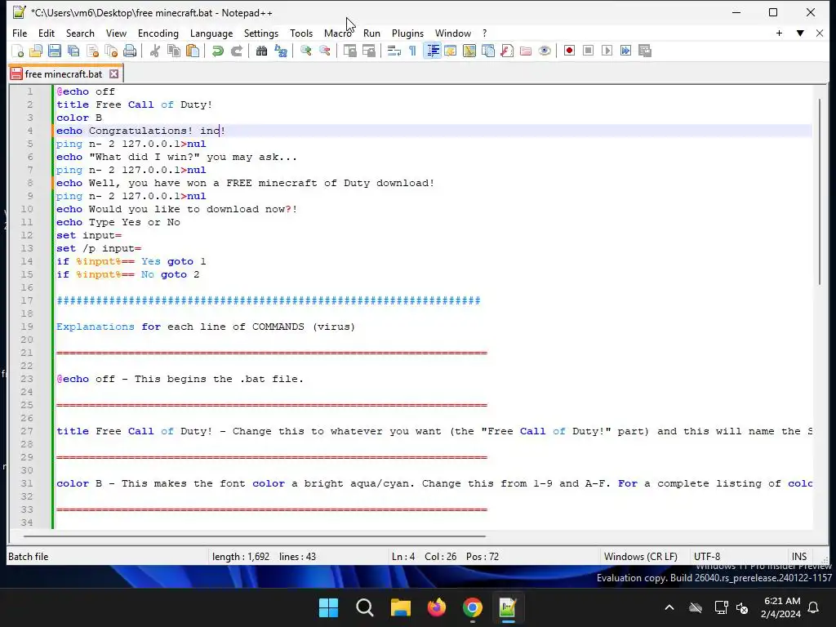The image size is (836, 627).
Task: Paste from clipboard toolbar icon
Action: click(x=193, y=51)
